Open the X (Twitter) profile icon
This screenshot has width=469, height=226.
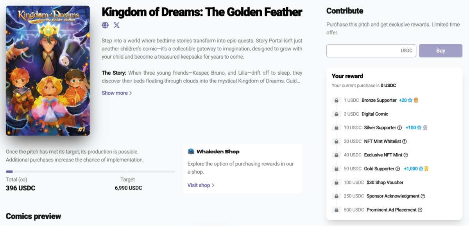coord(116,25)
